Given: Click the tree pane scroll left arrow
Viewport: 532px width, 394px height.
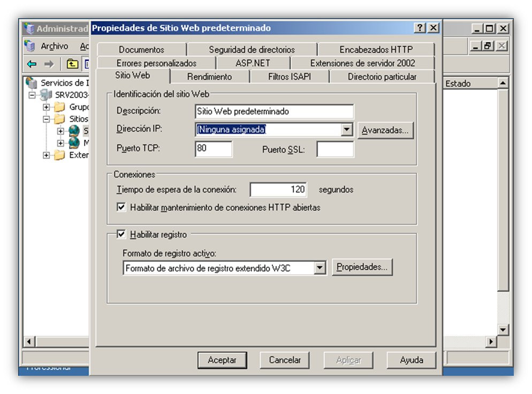Looking at the screenshot, I should pos(29,342).
